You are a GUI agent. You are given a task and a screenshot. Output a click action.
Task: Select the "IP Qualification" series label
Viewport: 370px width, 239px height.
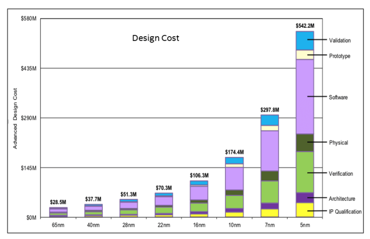click(x=345, y=212)
